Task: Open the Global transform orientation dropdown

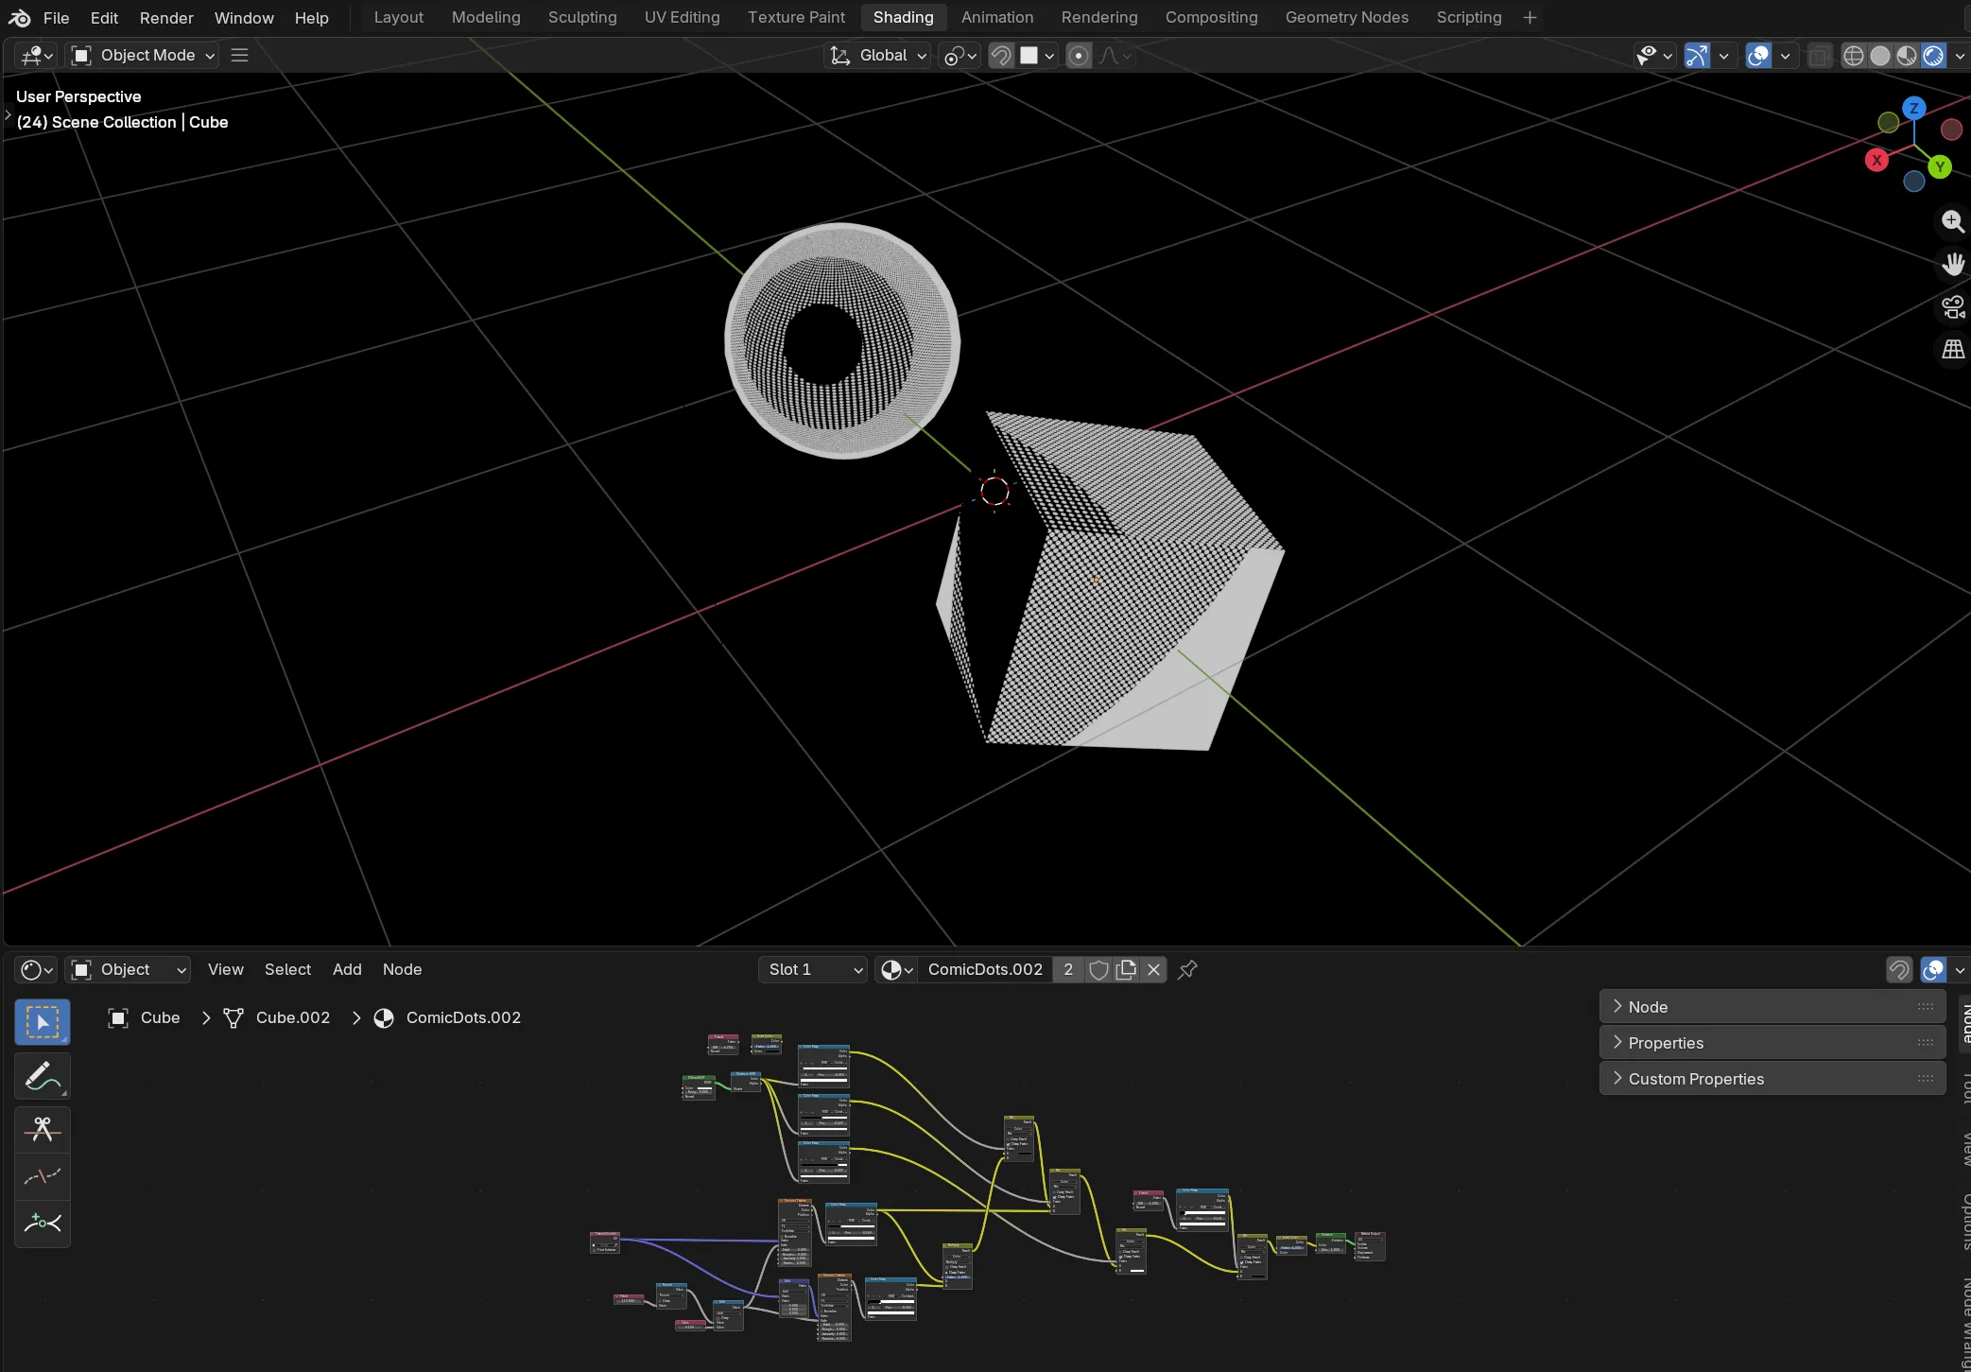Action: point(875,55)
